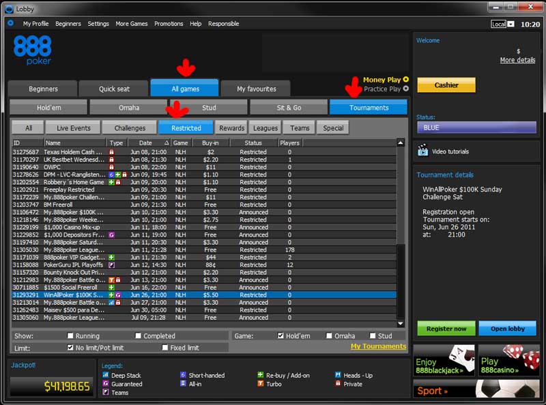The image size is (546, 405).
Task: Click the Short-handed icon in the legend
Action: [183, 375]
